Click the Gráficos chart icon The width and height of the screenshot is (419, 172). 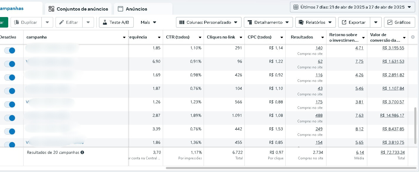click(x=390, y=22)
